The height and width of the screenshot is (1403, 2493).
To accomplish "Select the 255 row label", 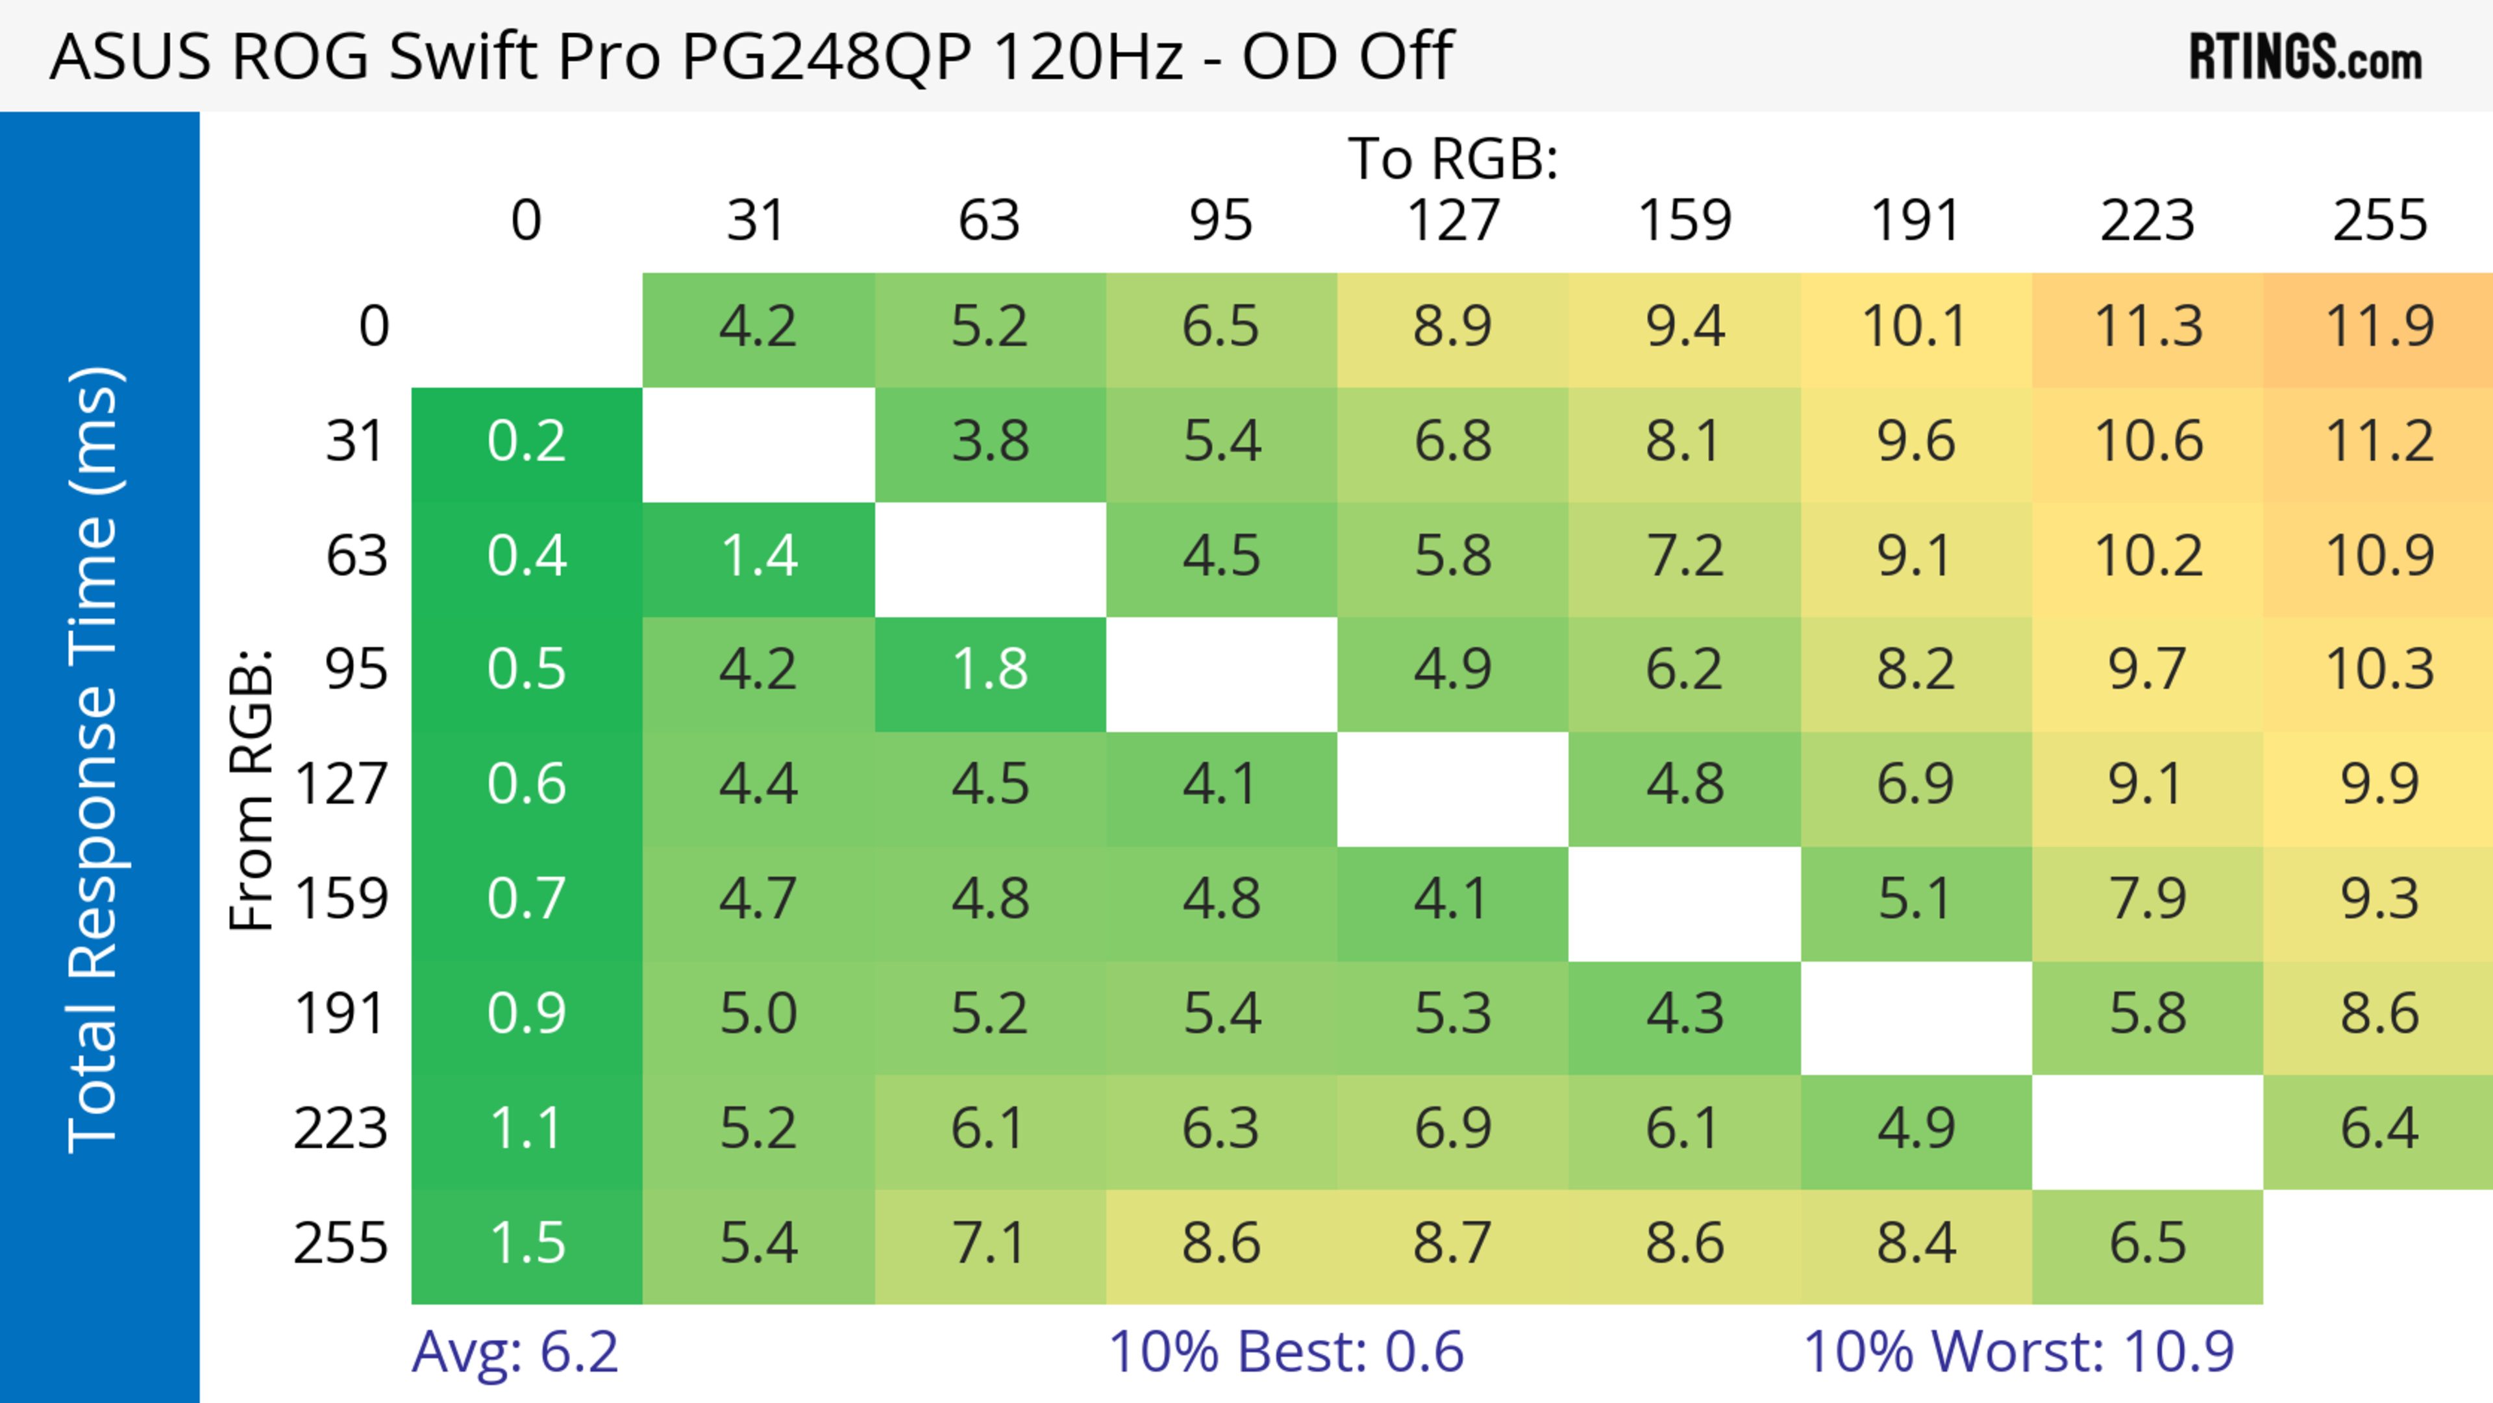I will (341, 1245).
